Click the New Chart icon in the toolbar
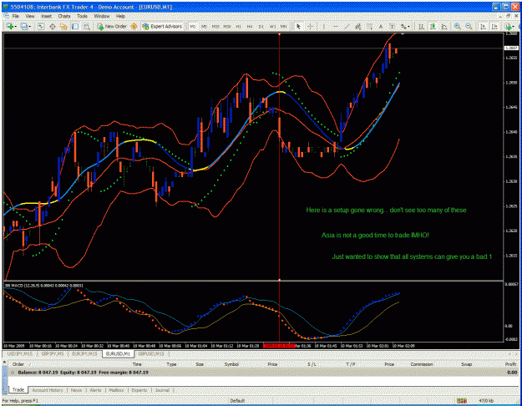Image resolution: width=522 pixels, height=406 pixels. tap(10, 26)
